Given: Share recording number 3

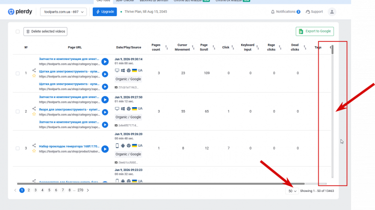Looking at the screenshot, I should (34, 145).
